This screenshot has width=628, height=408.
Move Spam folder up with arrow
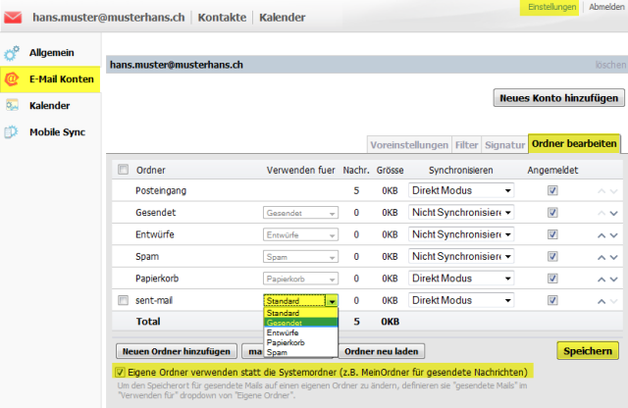tap(602, 257)
